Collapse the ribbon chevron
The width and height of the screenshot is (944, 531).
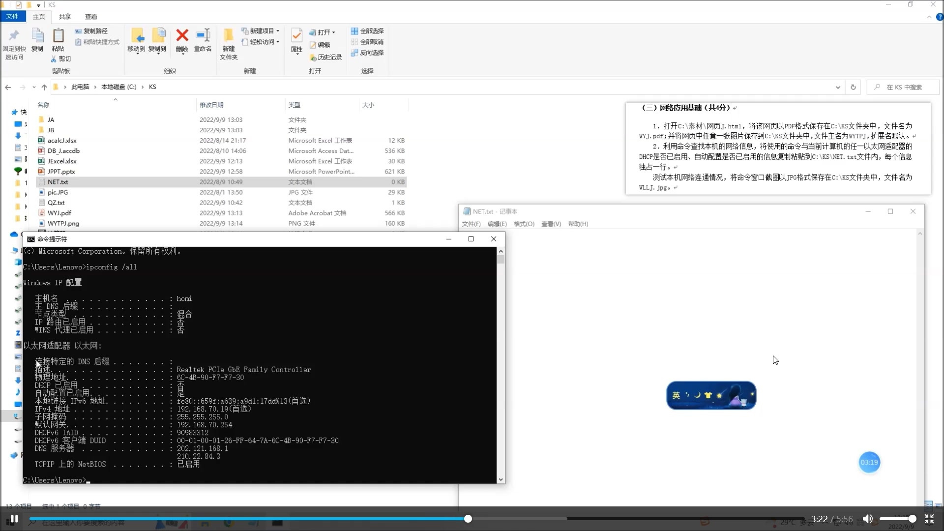pyautogui.click(x=929, y=17)
